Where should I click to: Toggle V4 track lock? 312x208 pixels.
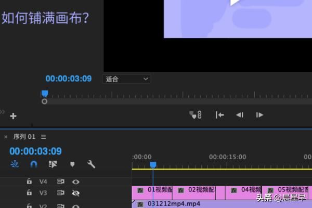(x=29, y=181)
